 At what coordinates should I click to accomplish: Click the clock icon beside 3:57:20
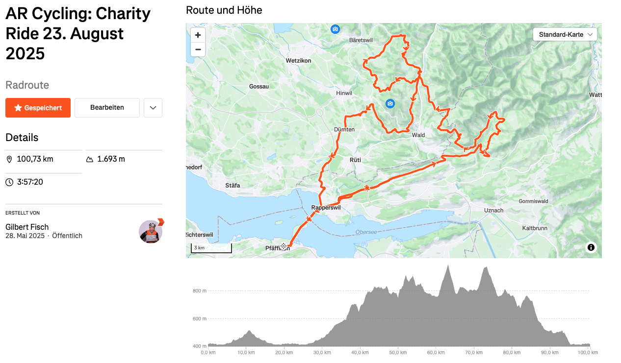[9, 182]
